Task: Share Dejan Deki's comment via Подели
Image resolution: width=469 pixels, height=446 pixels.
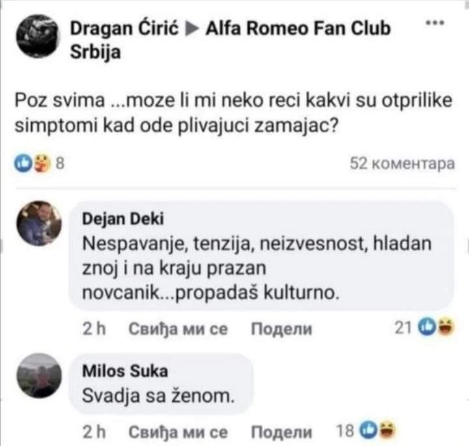Action: pyautogui.click(x=281, y=329)
